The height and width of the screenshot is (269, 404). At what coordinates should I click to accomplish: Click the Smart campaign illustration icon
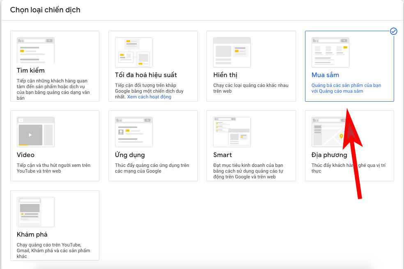coord(232,132)
